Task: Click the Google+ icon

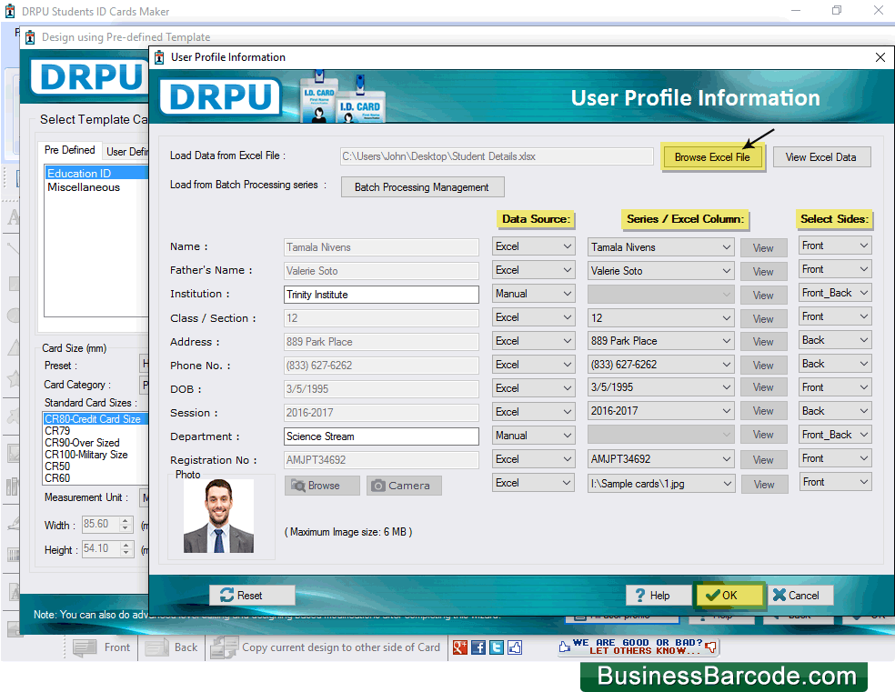Action: point(460,647)
